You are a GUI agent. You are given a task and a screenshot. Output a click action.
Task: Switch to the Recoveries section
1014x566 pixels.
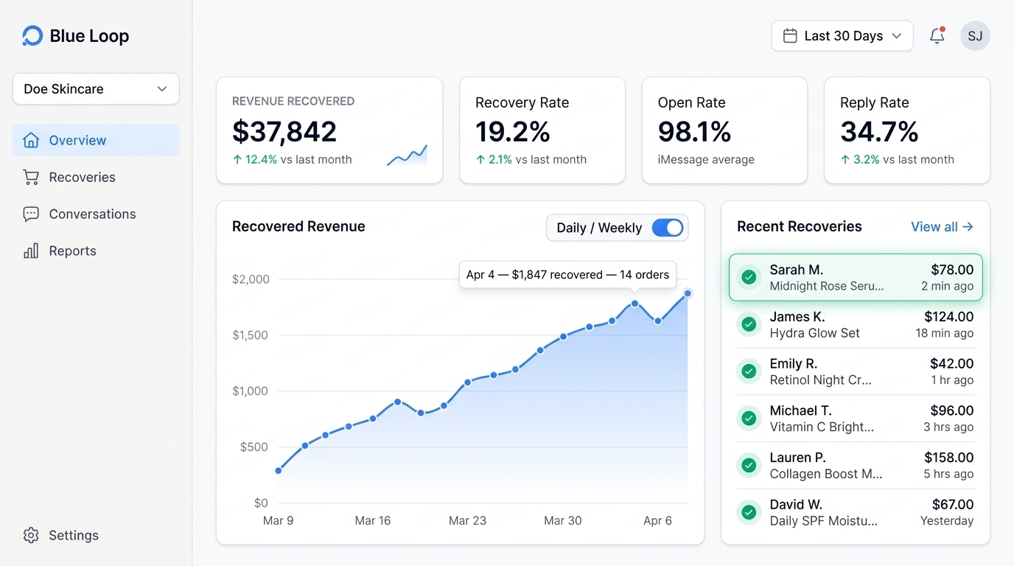click(x=82, y=177)
